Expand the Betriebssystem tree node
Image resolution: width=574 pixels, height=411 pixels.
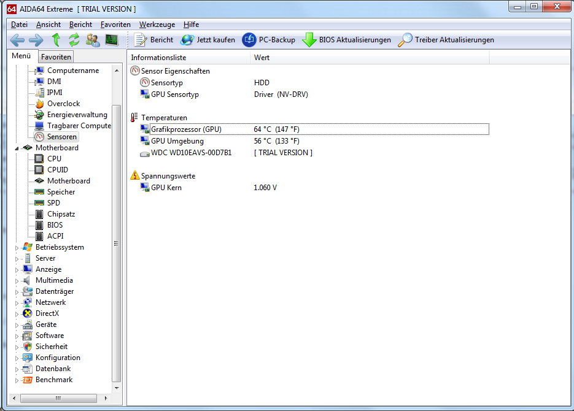(17, 248)
